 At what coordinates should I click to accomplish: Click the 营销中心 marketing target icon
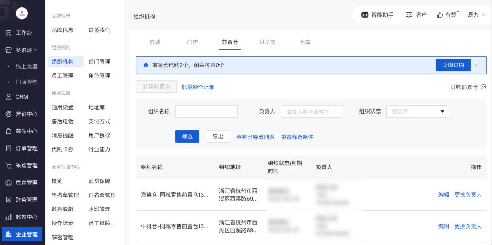click(9, 114)
